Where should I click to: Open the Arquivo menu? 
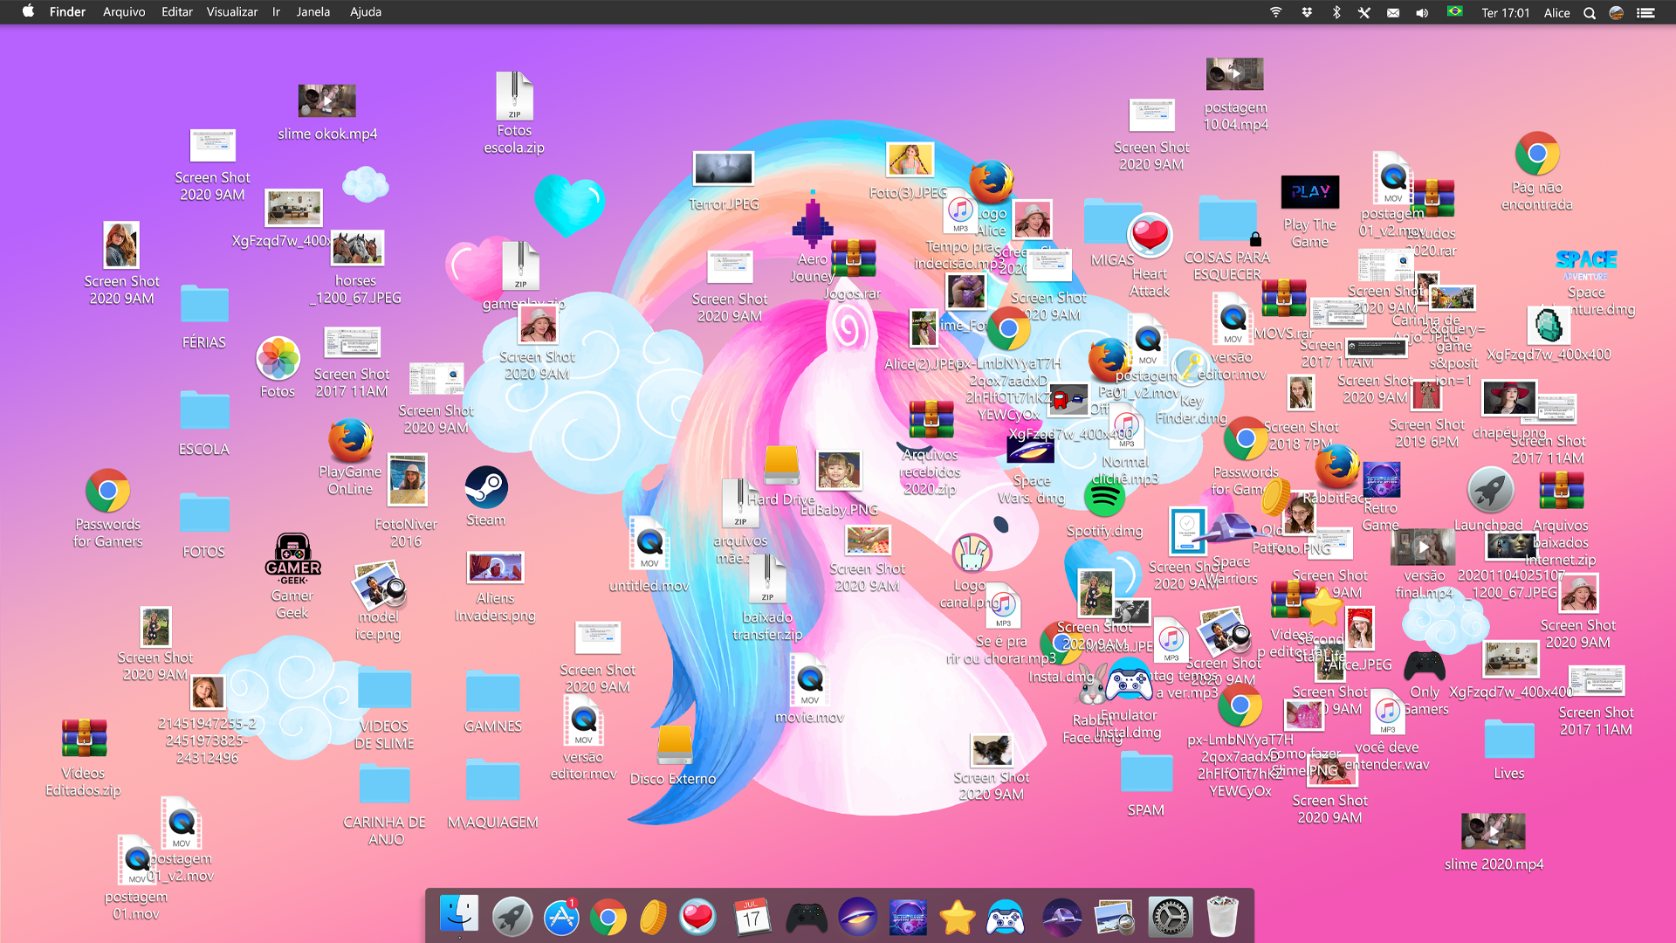[124, 12]
